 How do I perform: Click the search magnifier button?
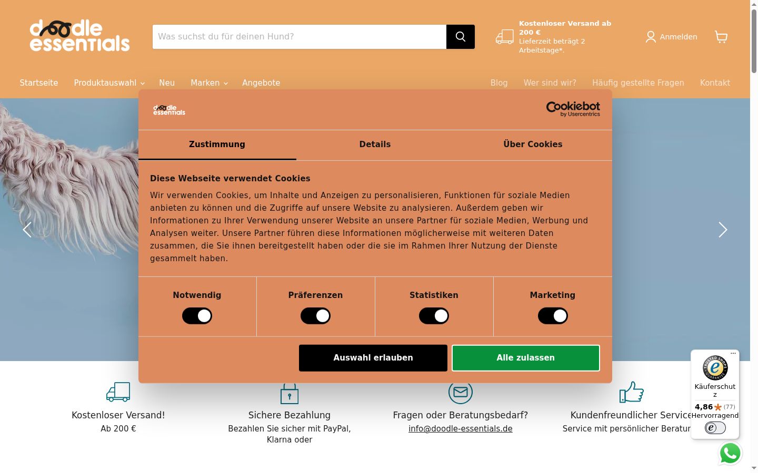[x=461, y=37]
